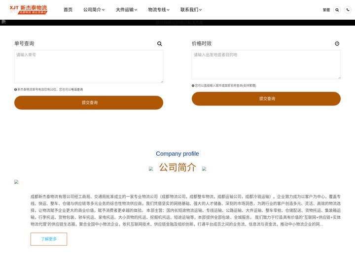
Task: Click the 单号查询 heading
Action: [x=24, y=43]
